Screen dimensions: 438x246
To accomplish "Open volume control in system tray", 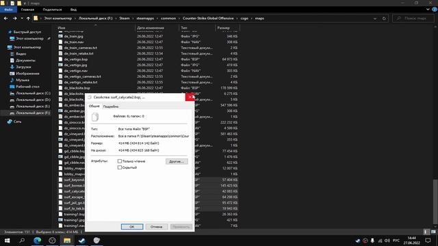I will pos(387,241).
